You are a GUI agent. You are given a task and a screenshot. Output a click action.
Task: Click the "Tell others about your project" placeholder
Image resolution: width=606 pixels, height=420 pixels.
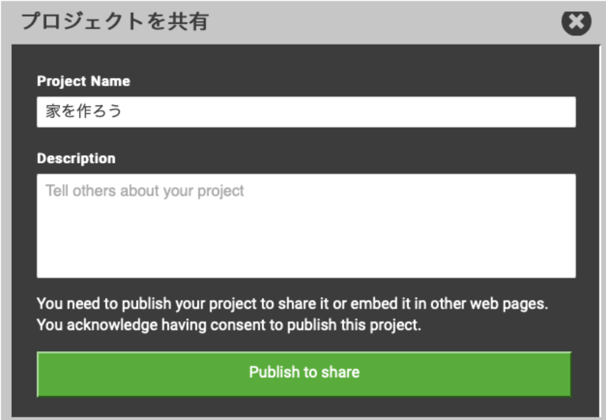pyautogui.click(x=144, y=191)
